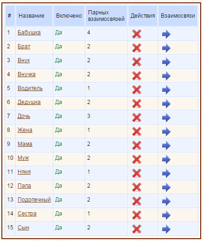Delete the Папа row with red cross

point(137,187)
